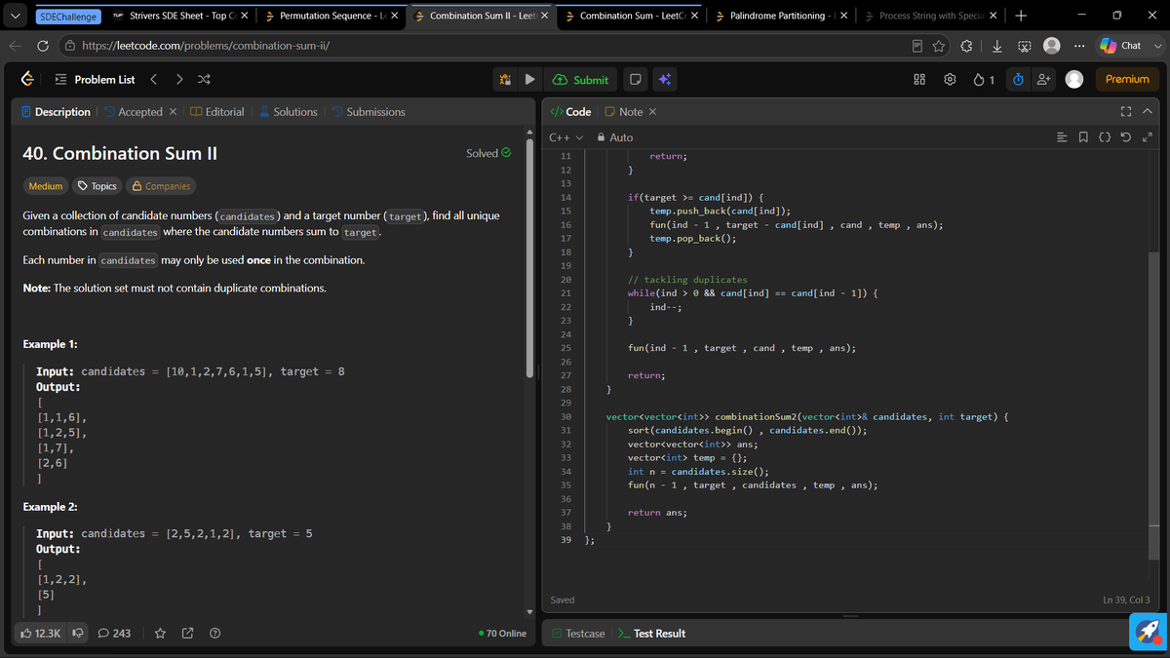Open the 243 comments
This screenshot has width=1170, height=658.
115,634
